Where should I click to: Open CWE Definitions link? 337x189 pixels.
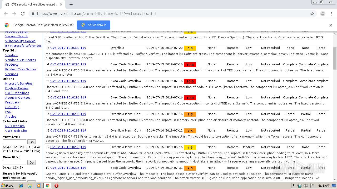coord(17,93)
